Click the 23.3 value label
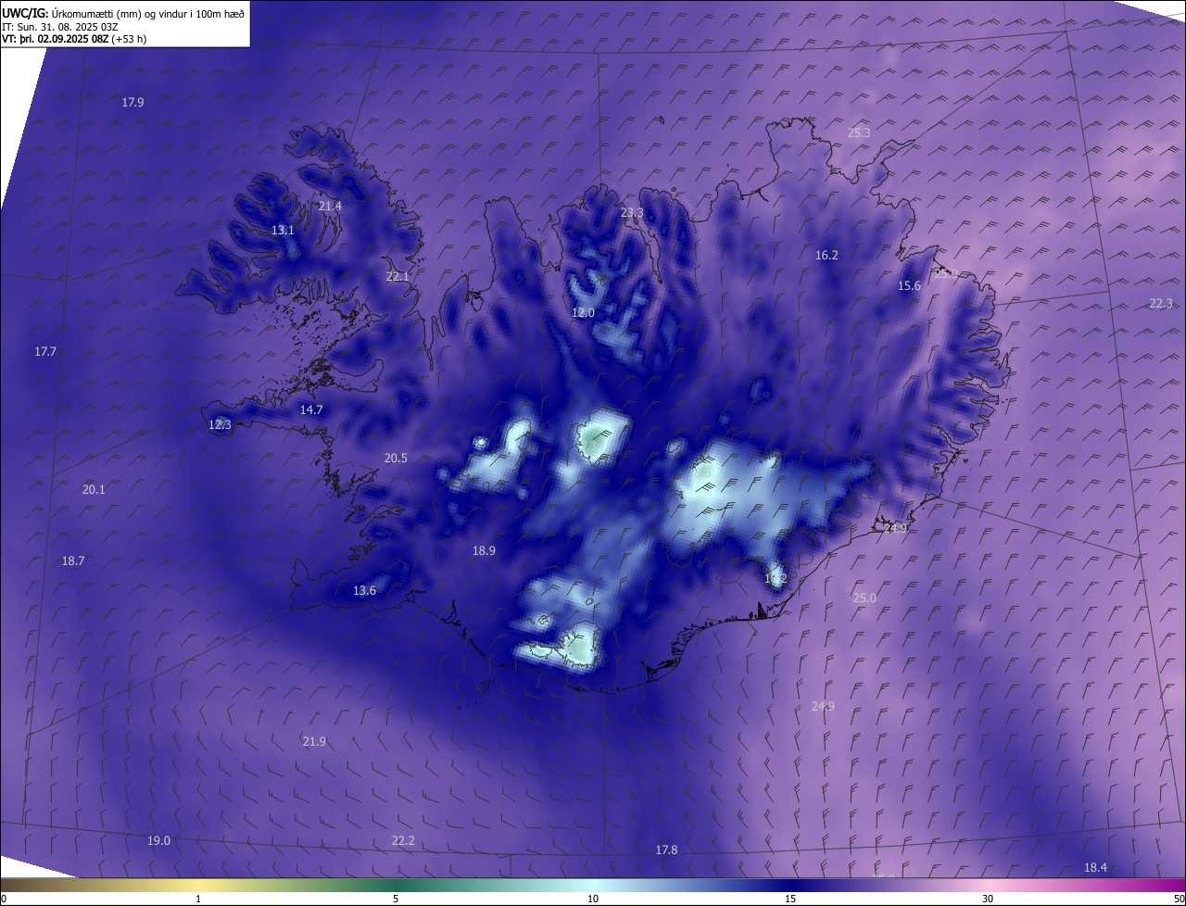Viewport: 1186px width, 906px height. (632, 213)
